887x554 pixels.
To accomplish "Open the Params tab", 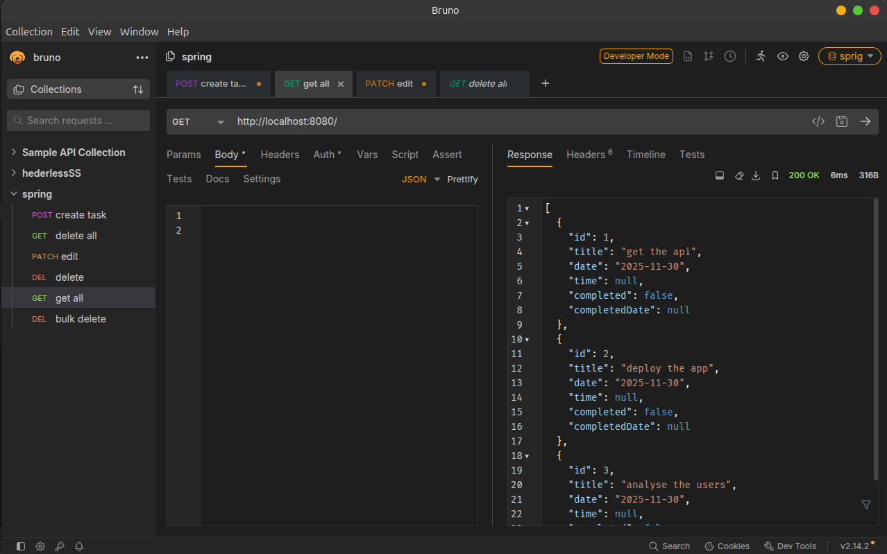I will click(184, 155).
